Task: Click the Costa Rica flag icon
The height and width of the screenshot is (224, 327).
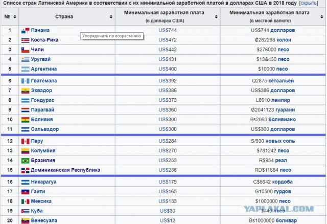Action: [25, 40]
